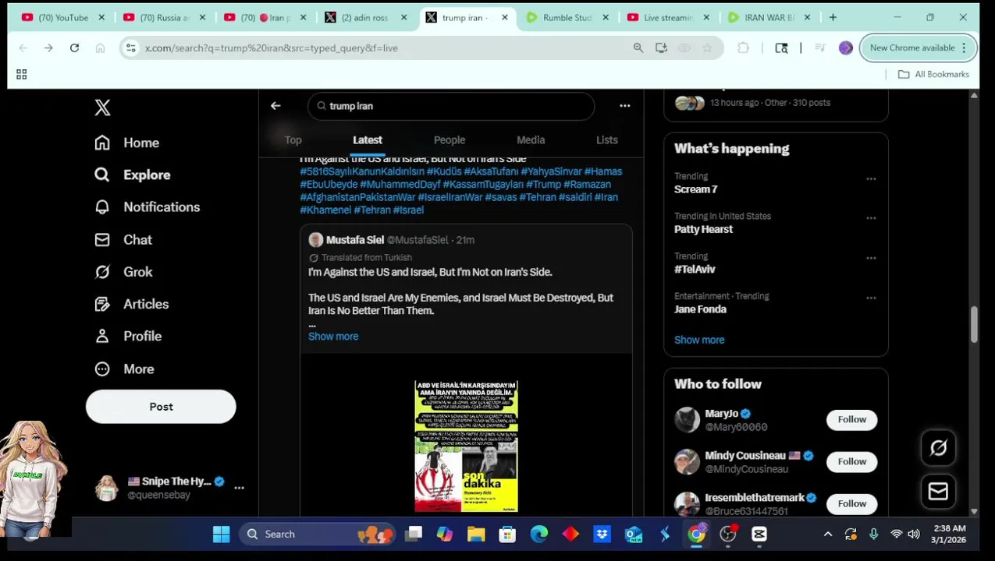Follow Mindy Cousineau
Viewport: 995px width, 561px height.
(851, 462)
